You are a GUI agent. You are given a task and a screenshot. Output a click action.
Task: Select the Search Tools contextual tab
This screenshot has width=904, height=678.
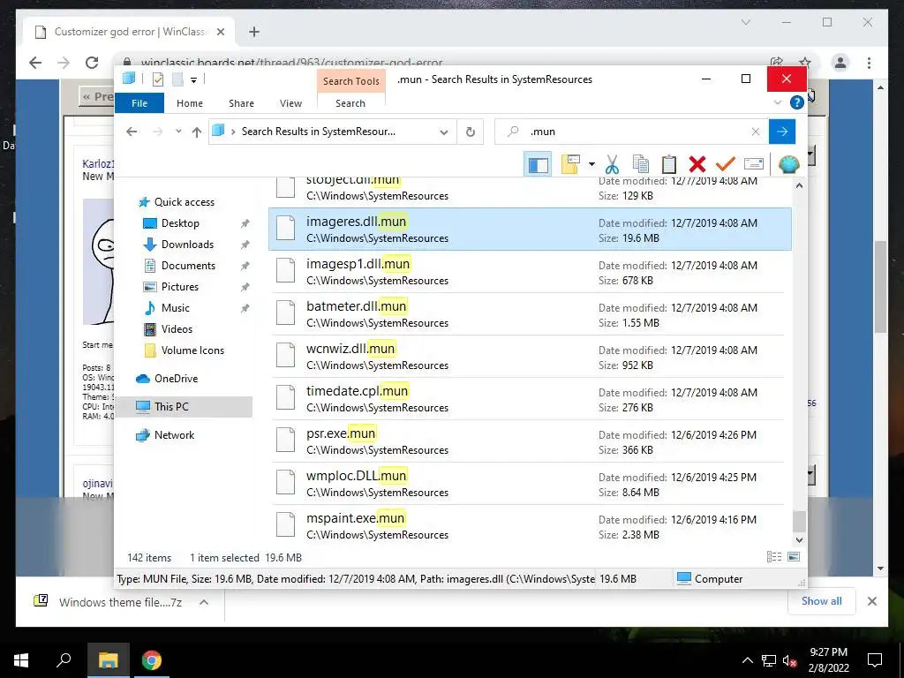pyautogui.click(x=351, y=81)
